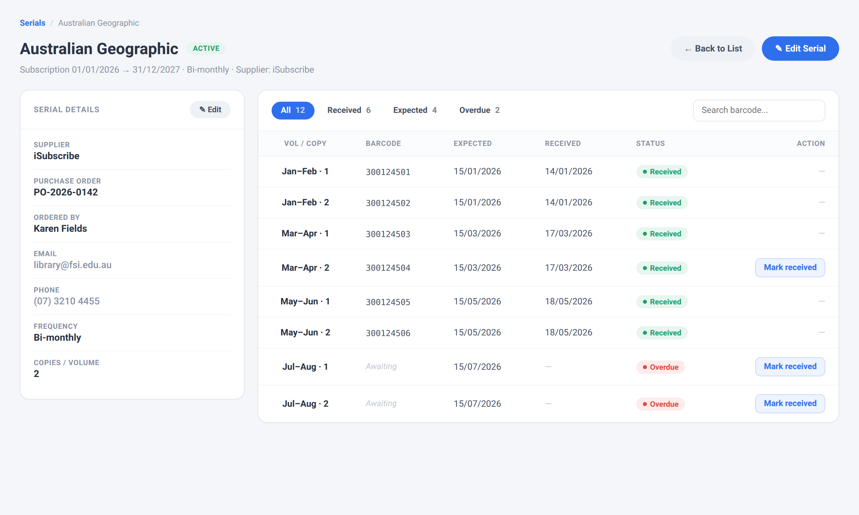Click the ACTIVE status badge
The height and width of the screenshot is (515, 859).
click(x=206, y=49)
